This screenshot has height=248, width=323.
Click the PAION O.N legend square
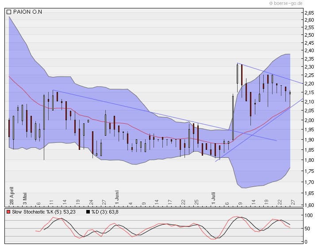click(x=9, y=12)
